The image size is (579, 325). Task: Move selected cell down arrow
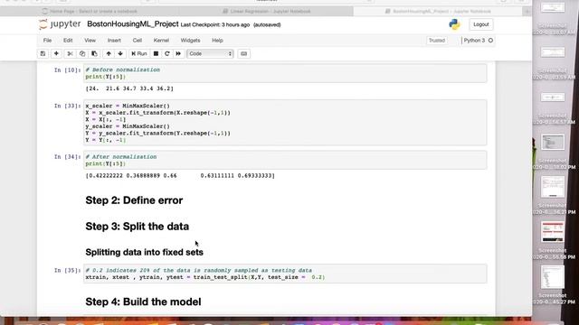120,54
